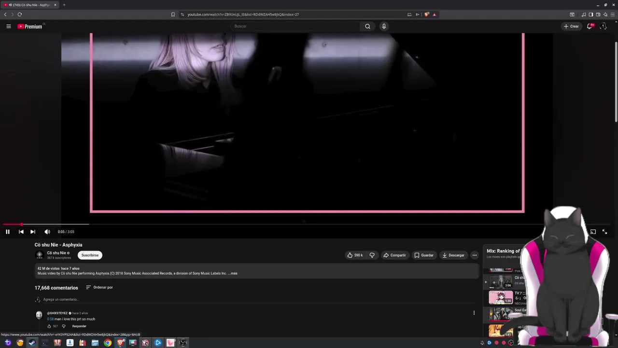Select the 1:30 pink anime thumbnail in the mix
Screen dimensions: 618x348
[x=500, y=297]
